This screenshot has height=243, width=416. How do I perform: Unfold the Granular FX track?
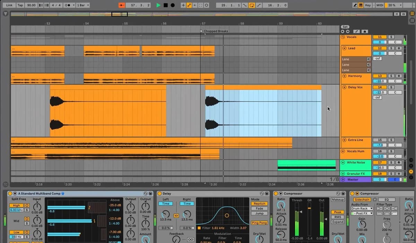[x=343, y=174]
